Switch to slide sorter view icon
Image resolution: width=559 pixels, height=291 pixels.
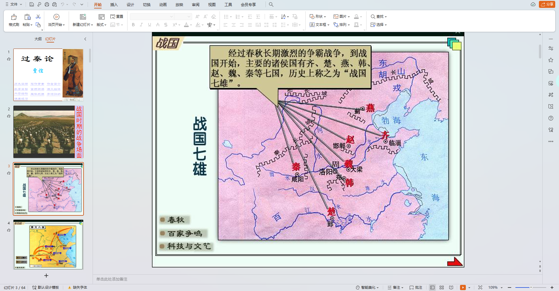coord(442,288)
